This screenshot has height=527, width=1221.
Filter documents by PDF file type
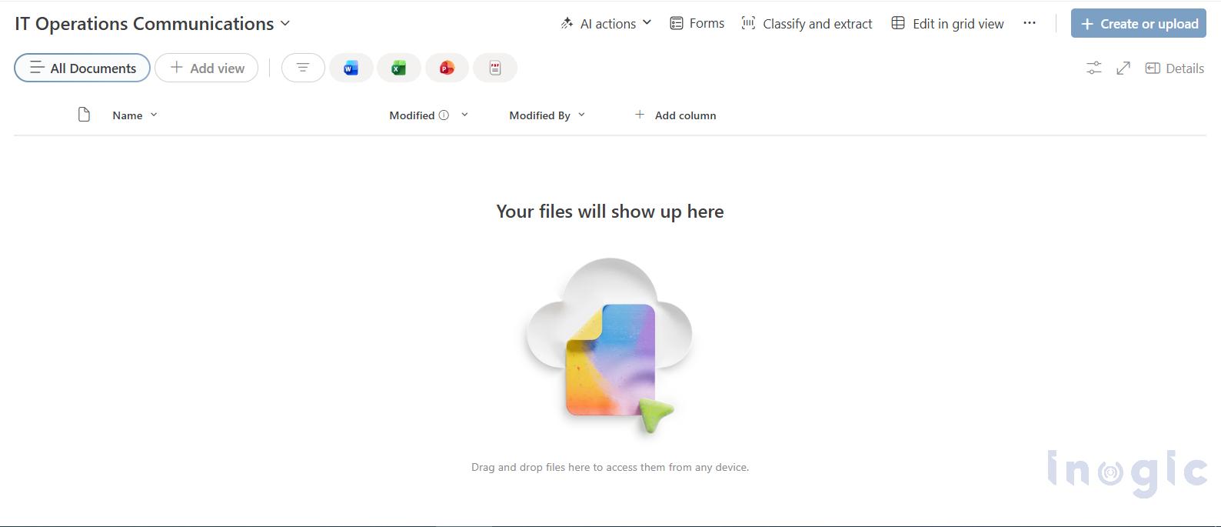(x=495, y=68)
